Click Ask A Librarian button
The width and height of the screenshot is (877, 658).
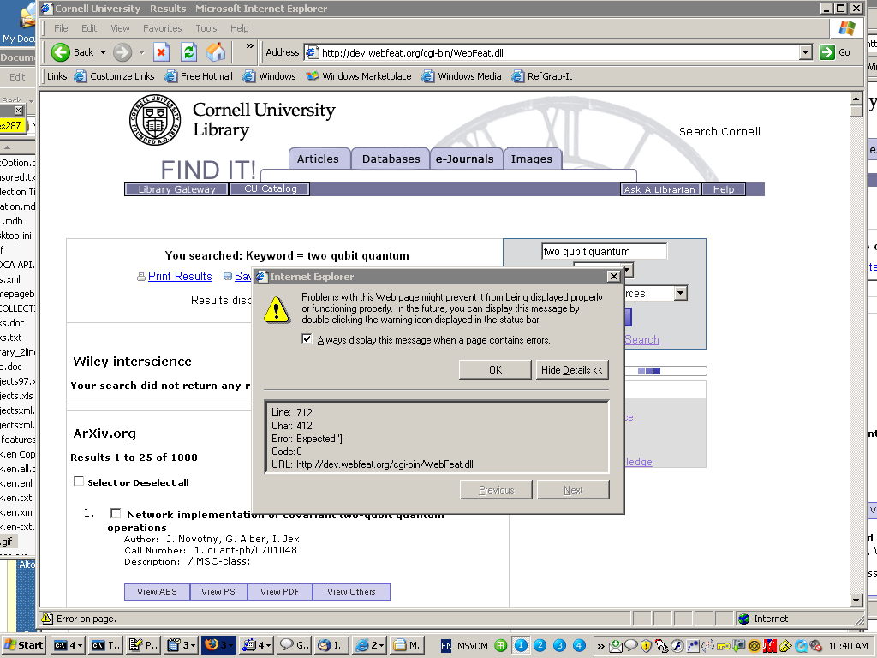[660, 189]
